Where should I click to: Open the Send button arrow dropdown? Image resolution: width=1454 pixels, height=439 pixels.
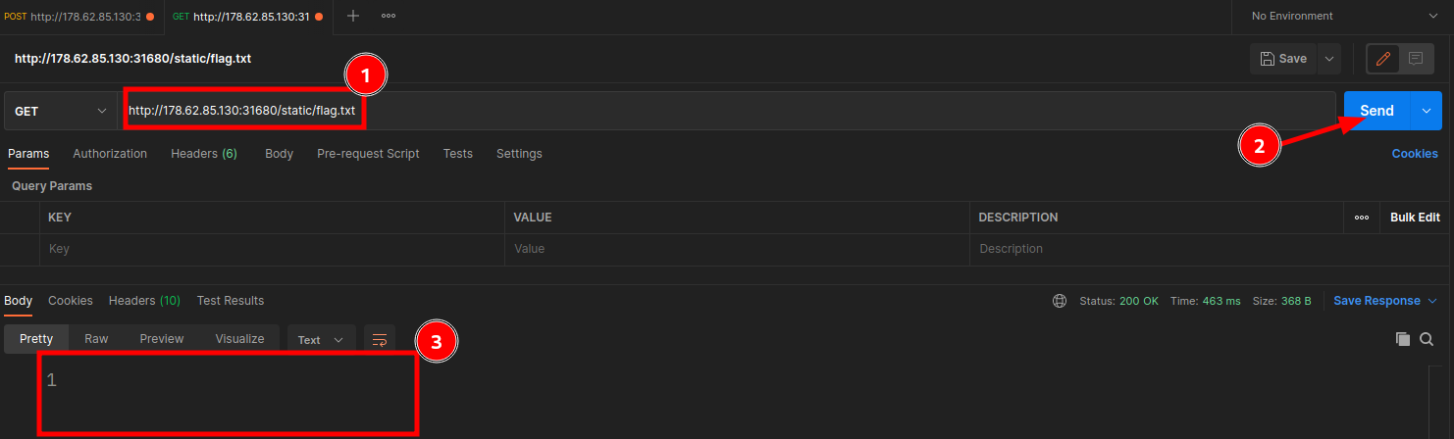[1427, 111]
